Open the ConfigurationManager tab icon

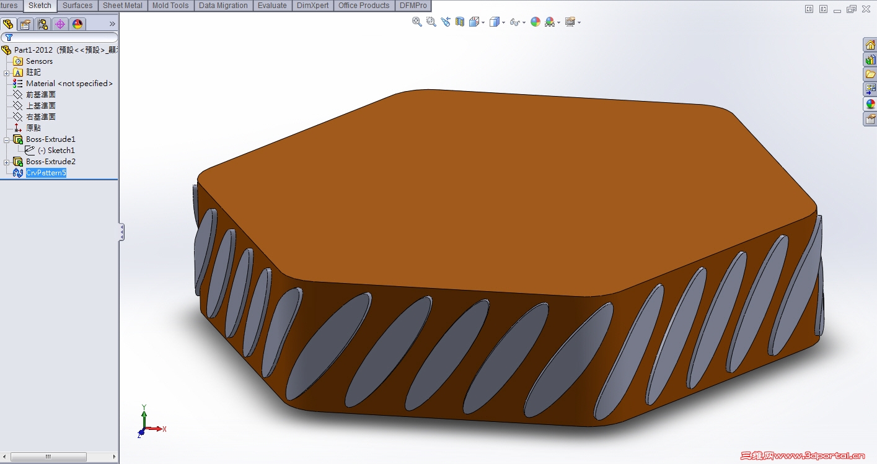click(x=43, y=24)
